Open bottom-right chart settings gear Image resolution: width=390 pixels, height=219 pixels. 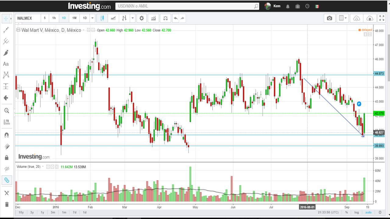(380, 212)
